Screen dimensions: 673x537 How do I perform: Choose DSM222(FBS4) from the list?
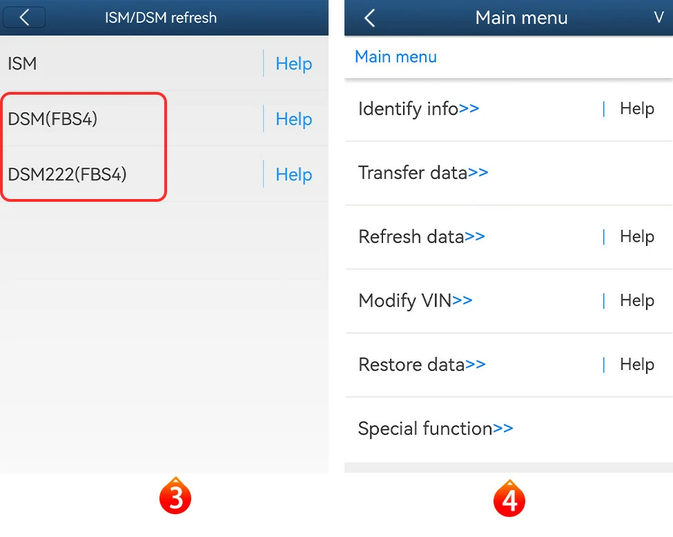coord(68,174)
